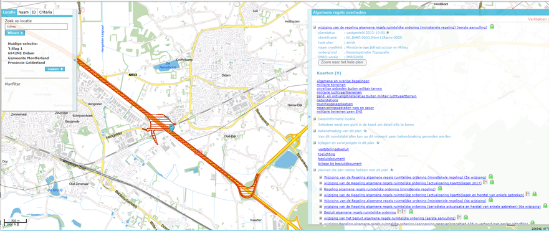Viewport: 549px width, 231px height.
Task: Click lock icon of the herstel van enkele gebreken plan
Action: 534,194
